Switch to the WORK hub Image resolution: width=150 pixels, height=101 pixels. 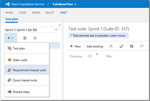tap(36, 13)
